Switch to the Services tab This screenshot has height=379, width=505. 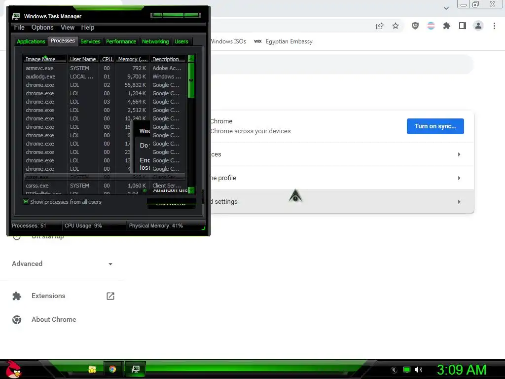pyautogui.click(x=90, y=41)
